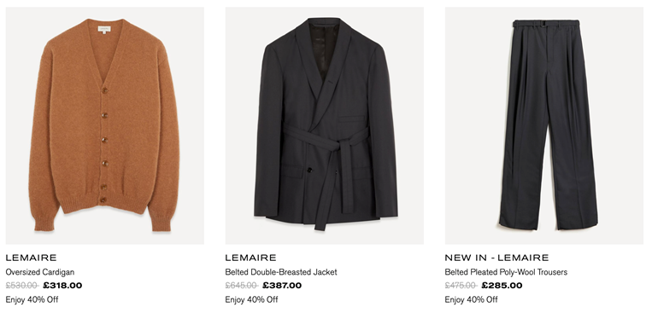Click the £387.00 sale price
Image resolution: width=652 pixels, height=313 pixels.
click(x=282, y=286)
